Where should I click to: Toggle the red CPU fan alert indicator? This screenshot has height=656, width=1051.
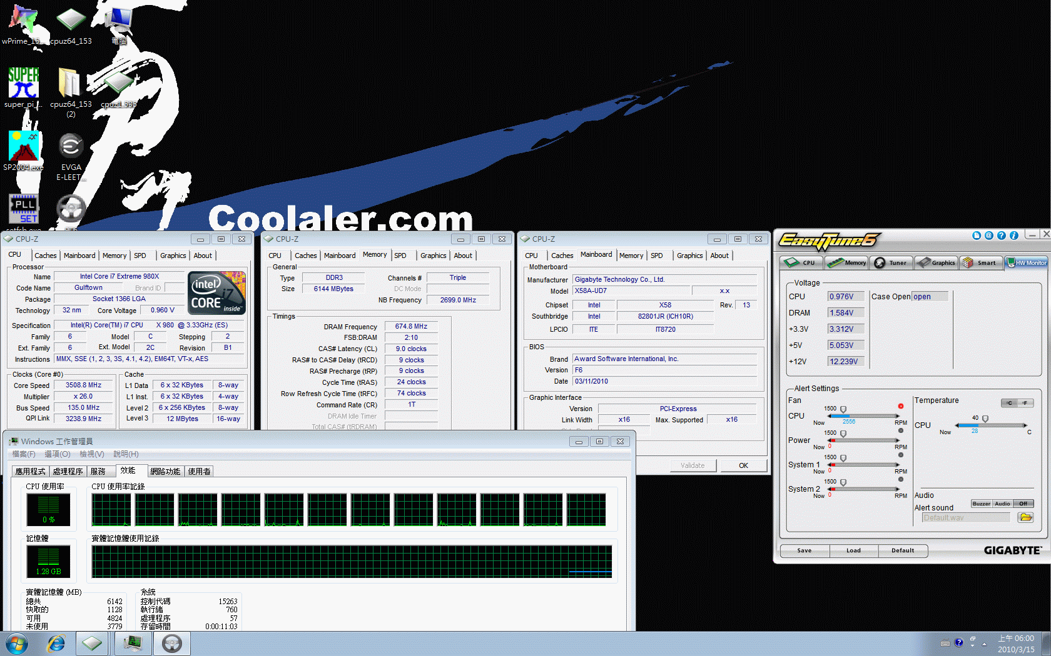coord(901,406)
